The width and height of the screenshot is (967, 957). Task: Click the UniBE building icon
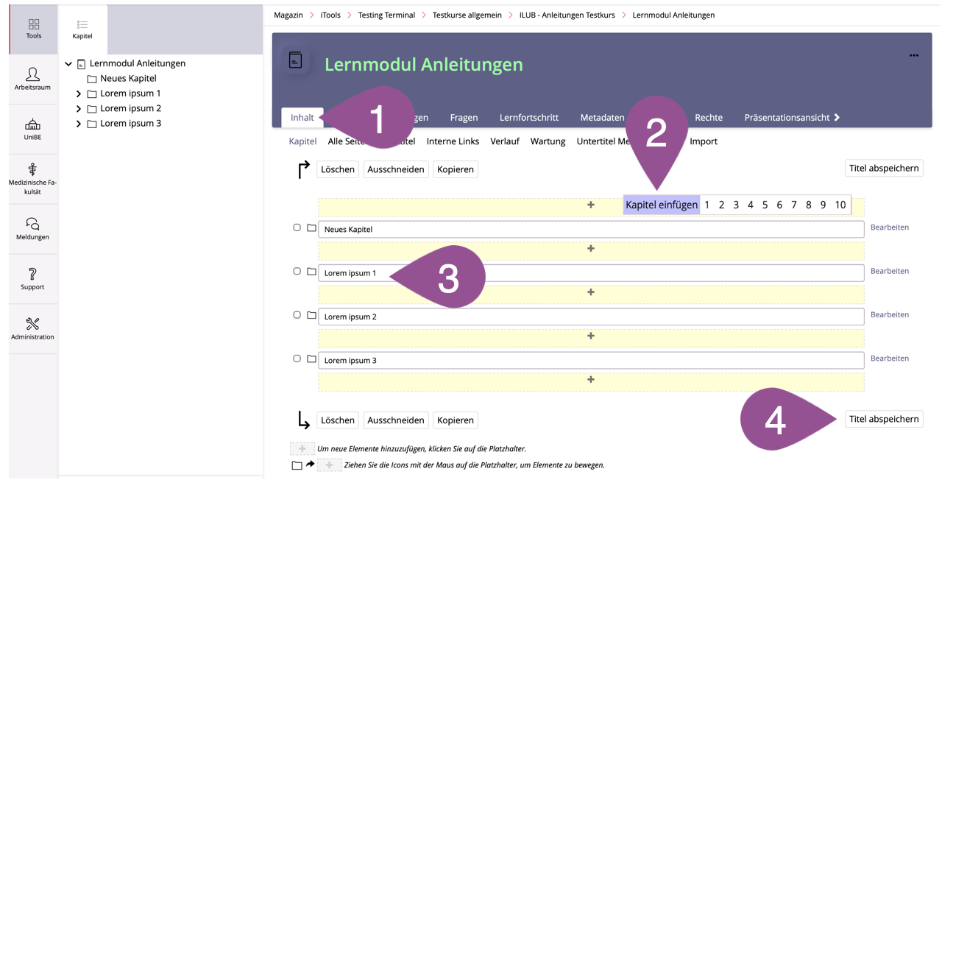tap(32, 124)
